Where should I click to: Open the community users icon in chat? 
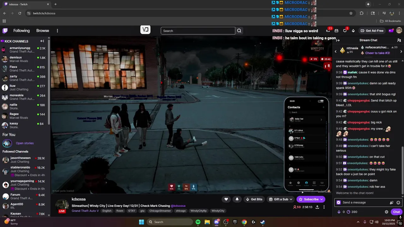(399, 40)
